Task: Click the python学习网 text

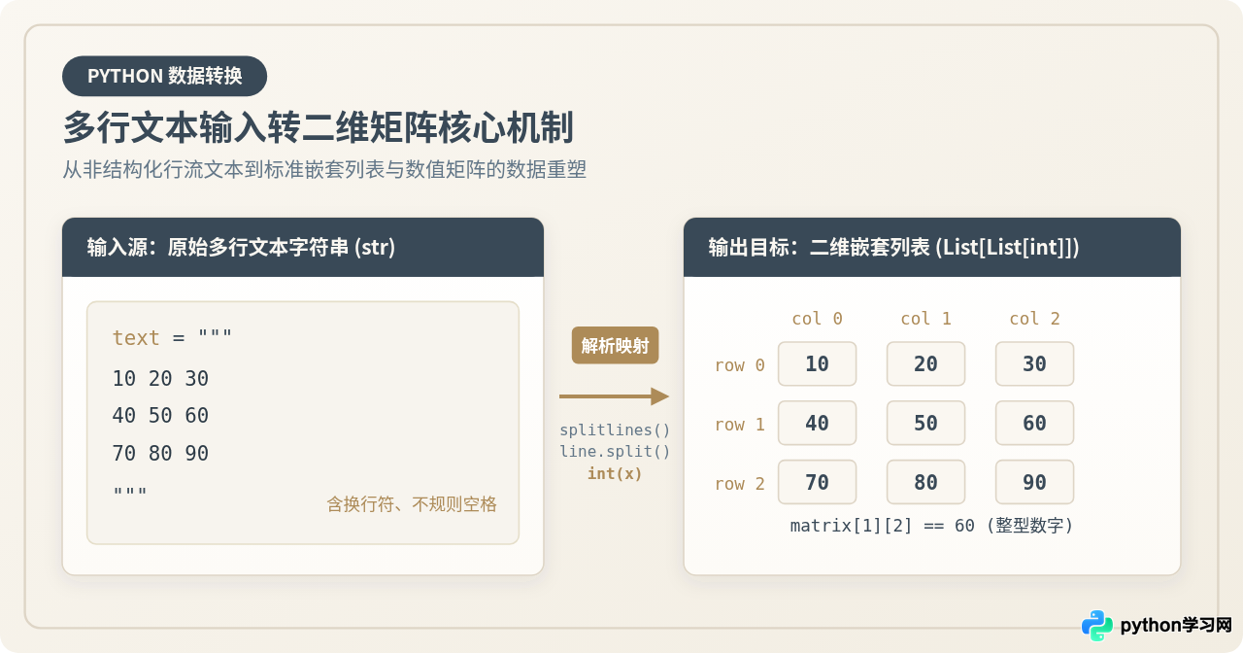Action: [x=1176, y=626]
